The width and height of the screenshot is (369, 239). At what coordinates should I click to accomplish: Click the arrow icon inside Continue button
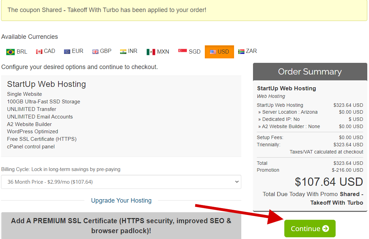pos(326,228)
